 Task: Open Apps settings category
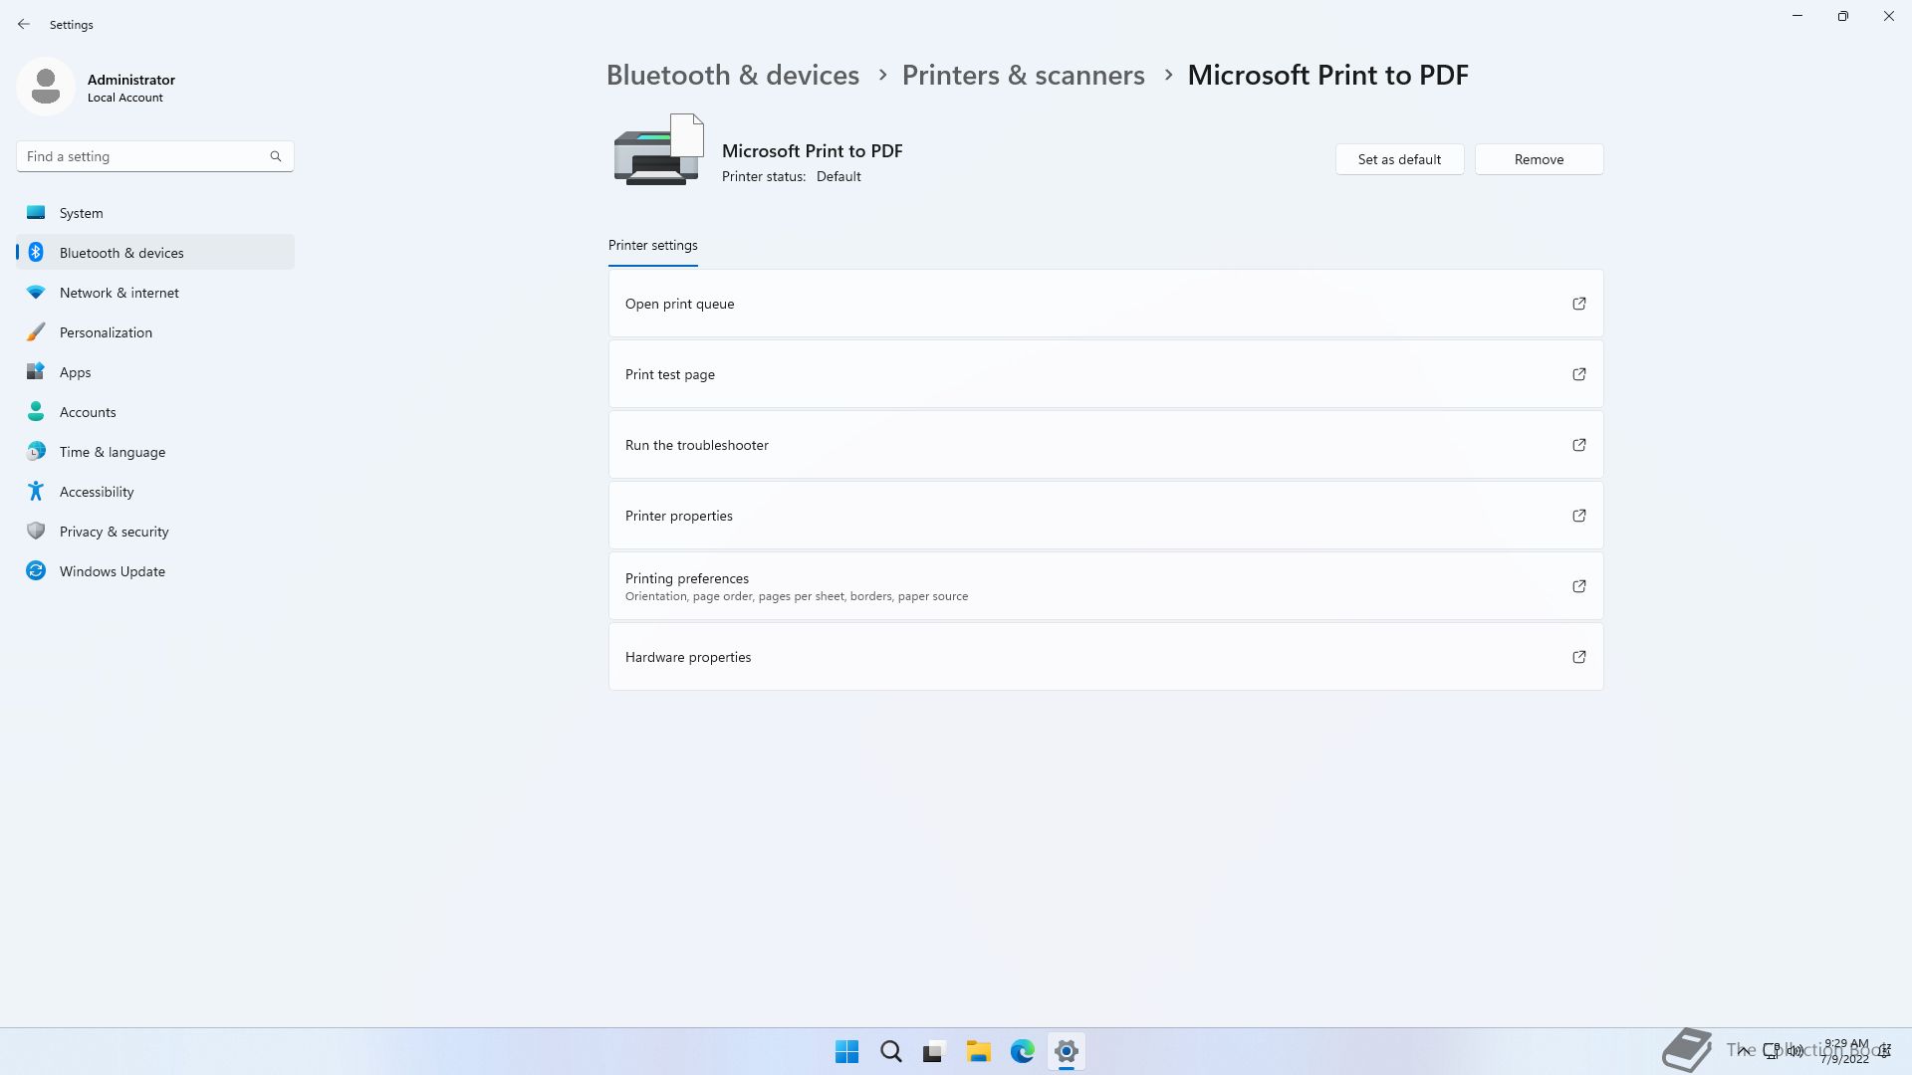155,372
